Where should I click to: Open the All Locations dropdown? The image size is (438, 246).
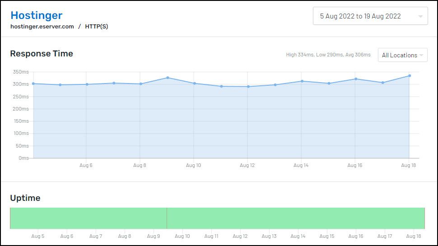pyautogui.click(x=402, y=55)
